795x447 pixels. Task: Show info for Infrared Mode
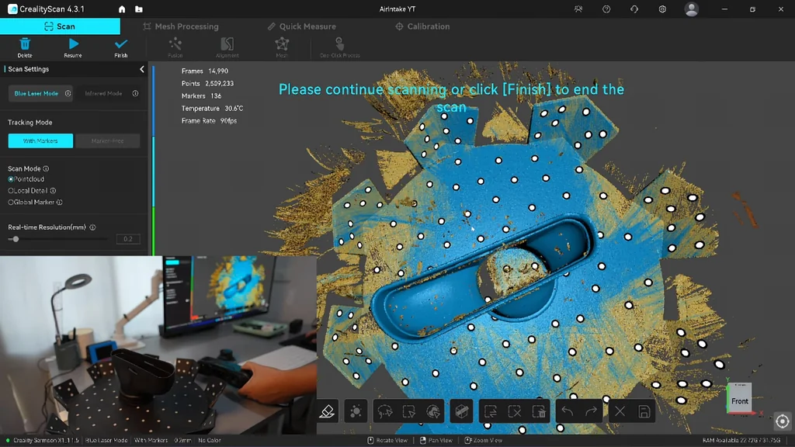135,93
